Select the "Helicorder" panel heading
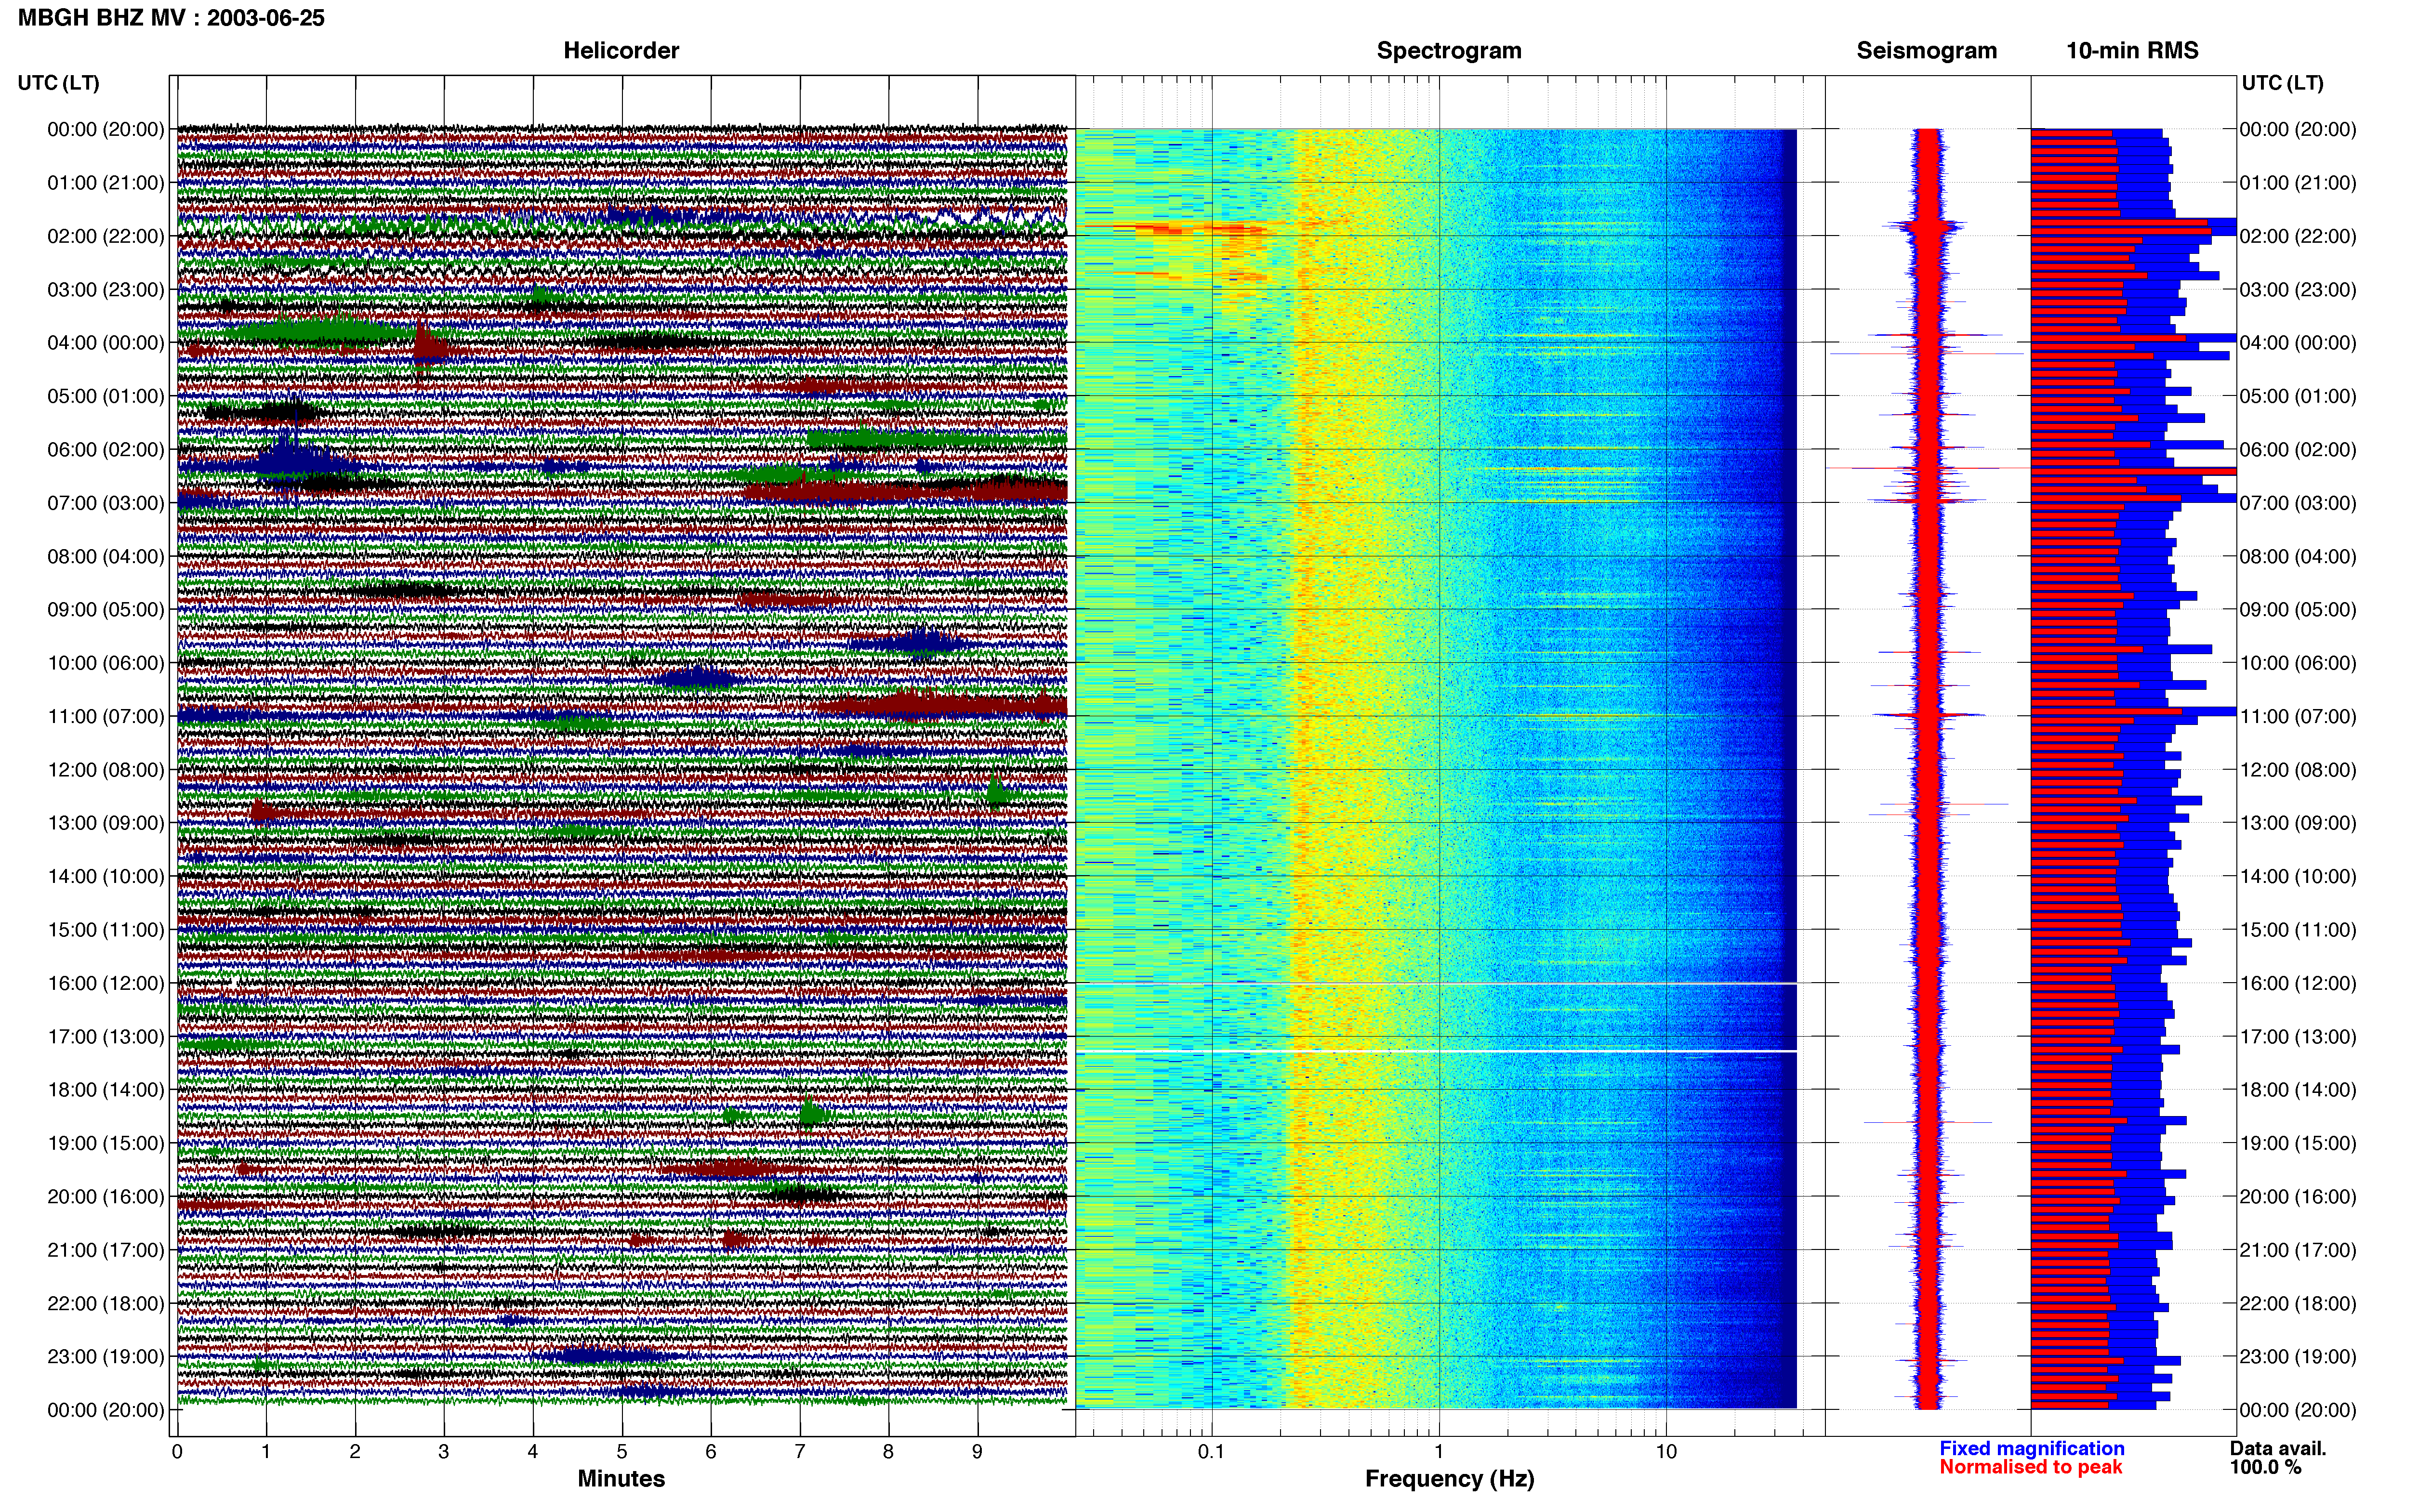This screenshot has height=1512, width=2418. (x=621, y=50)
